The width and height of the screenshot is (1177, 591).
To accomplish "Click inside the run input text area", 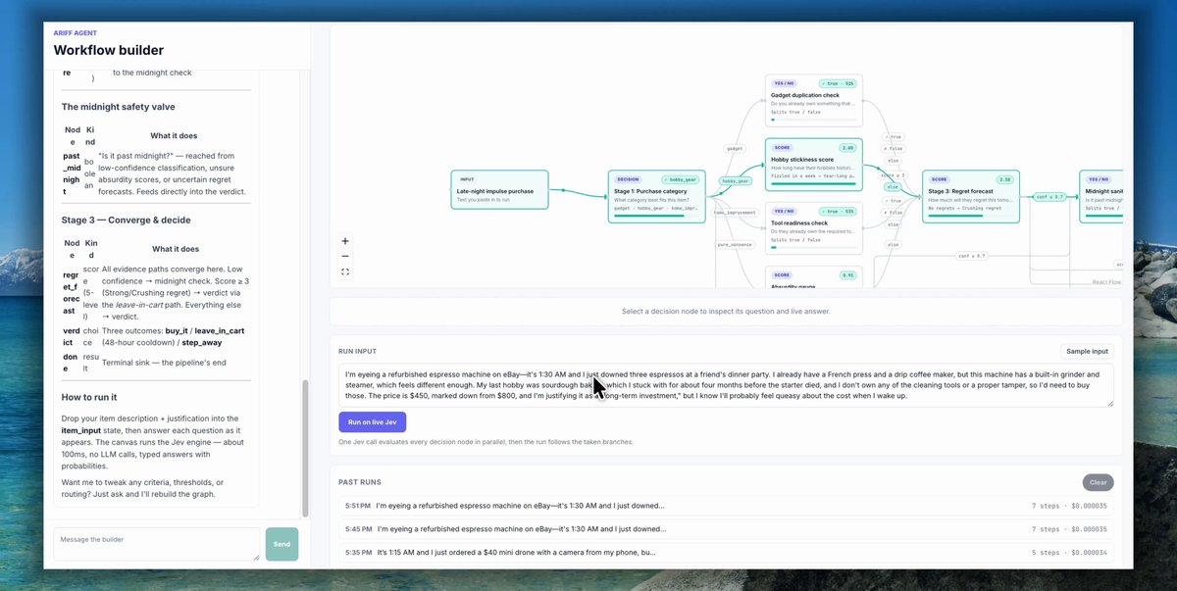I will [726, 384].
